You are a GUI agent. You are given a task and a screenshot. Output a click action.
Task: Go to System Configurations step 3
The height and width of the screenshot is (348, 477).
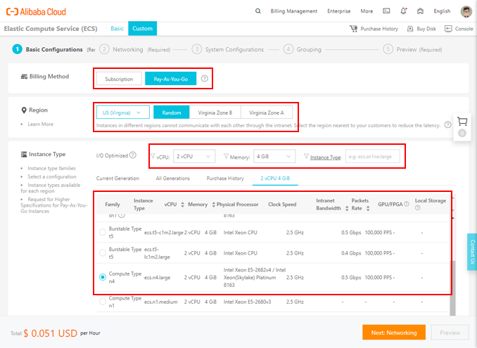(228, 49)
